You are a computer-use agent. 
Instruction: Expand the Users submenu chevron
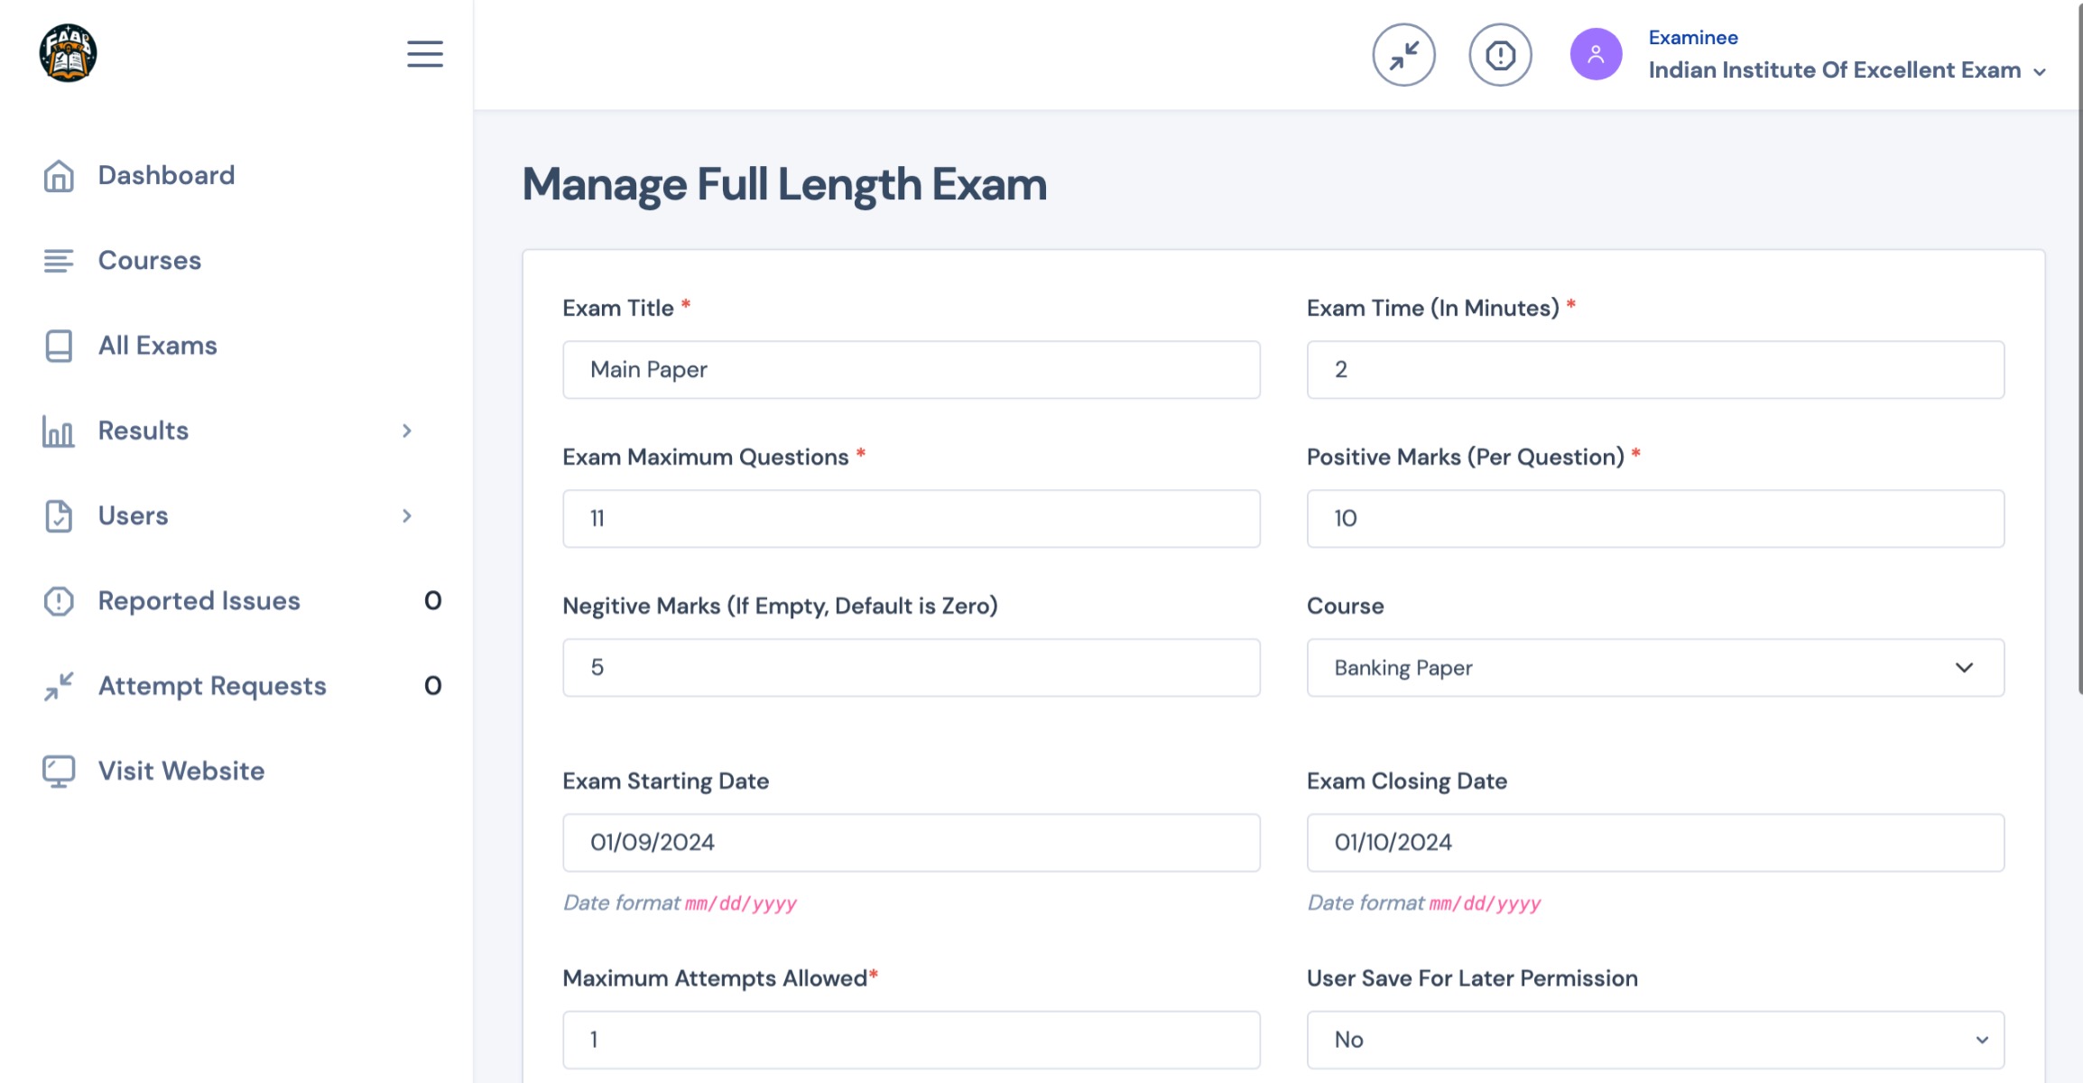[x=407, y=516]
